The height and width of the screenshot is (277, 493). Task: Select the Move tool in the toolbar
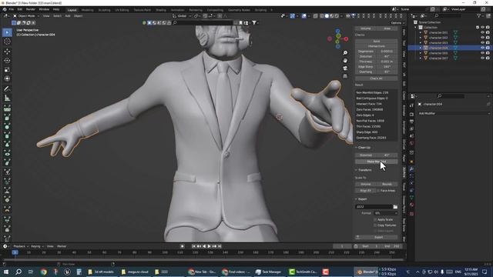7,52
